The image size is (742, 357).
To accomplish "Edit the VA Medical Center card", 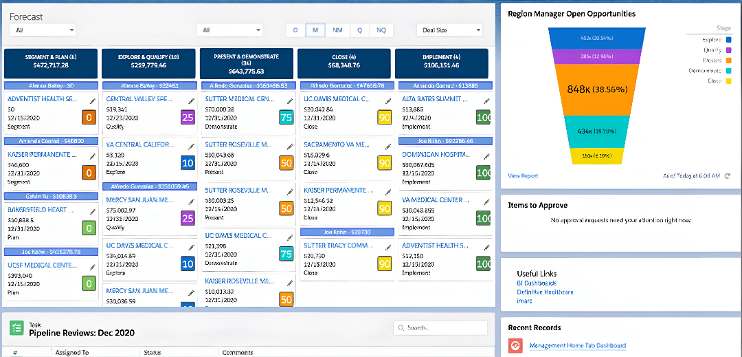I will pyautogui.click(x=486, y=202).
